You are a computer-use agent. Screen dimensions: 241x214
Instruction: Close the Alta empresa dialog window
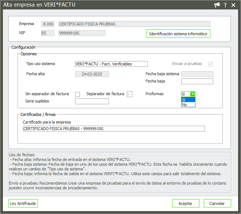(x=234, y=5)
